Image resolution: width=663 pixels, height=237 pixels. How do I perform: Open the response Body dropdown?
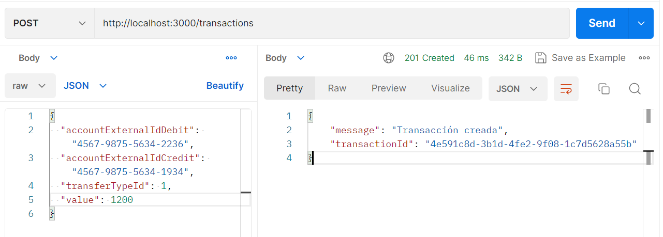click(285, 58)
